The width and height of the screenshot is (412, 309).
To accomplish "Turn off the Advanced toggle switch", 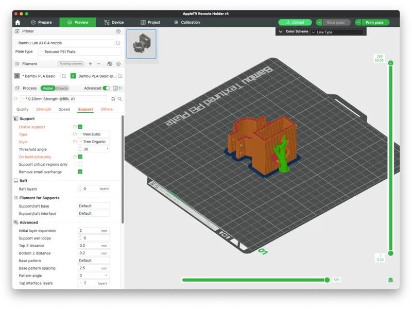I will 106,88.
